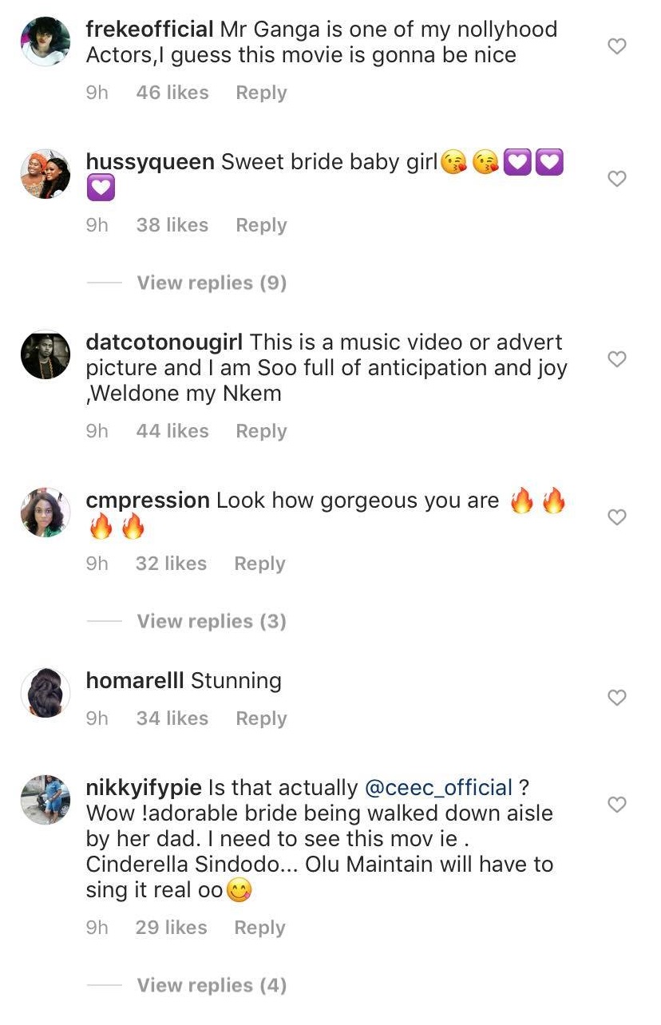The image size is (661, 1025).
Task: Open the nikkyifypie username link
Action: (x=144, y=788)
